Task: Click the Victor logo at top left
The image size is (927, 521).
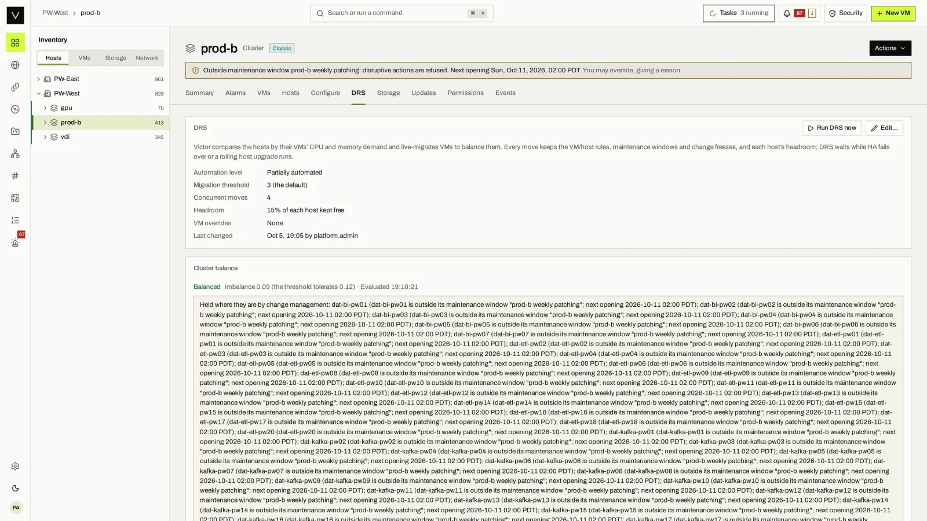Action: [15, 15]
